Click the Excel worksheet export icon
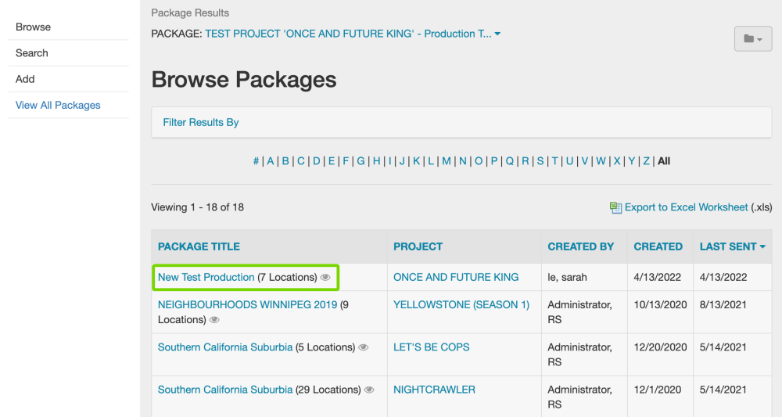 click(615, 207)
